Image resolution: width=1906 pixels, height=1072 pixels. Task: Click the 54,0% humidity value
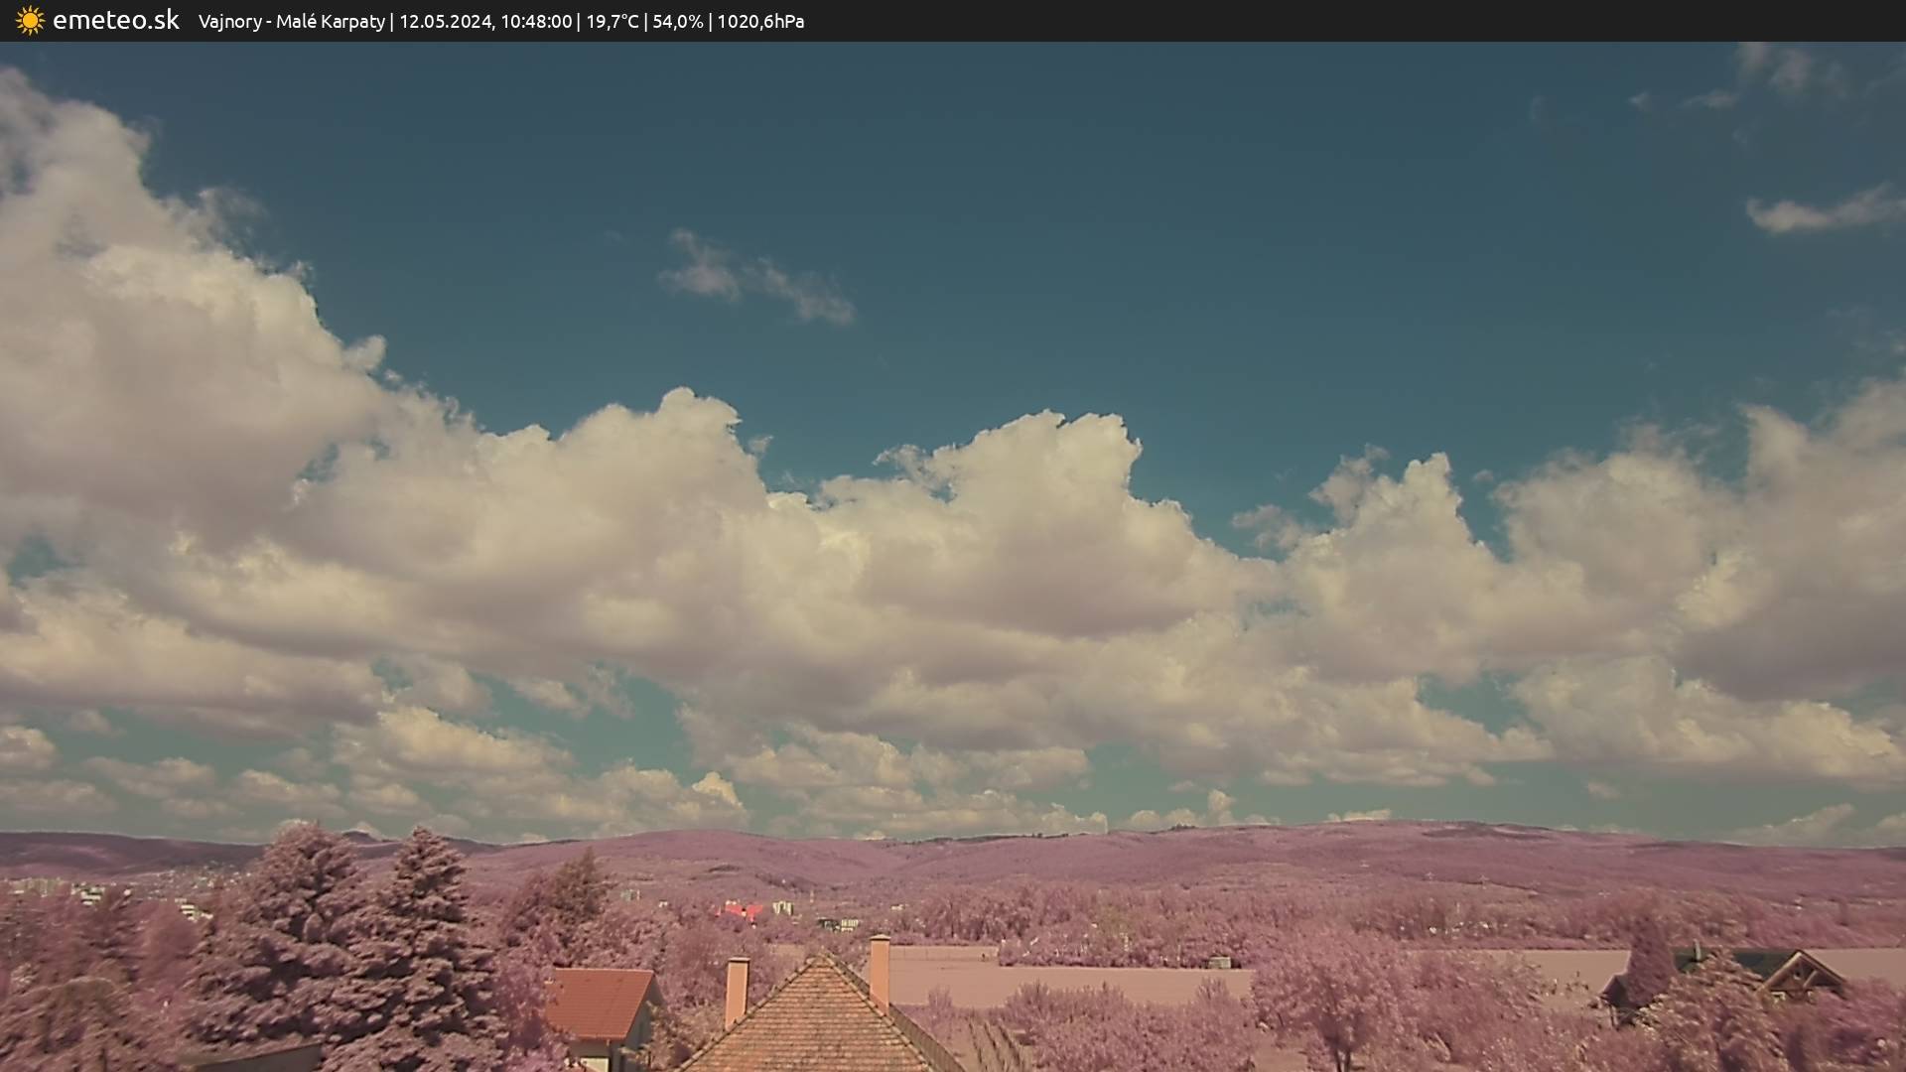(x=678, y=21)
